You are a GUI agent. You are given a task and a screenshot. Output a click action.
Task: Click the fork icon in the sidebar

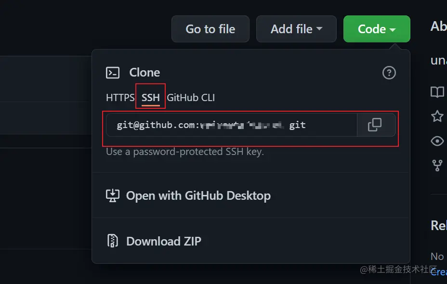(437, 166)
